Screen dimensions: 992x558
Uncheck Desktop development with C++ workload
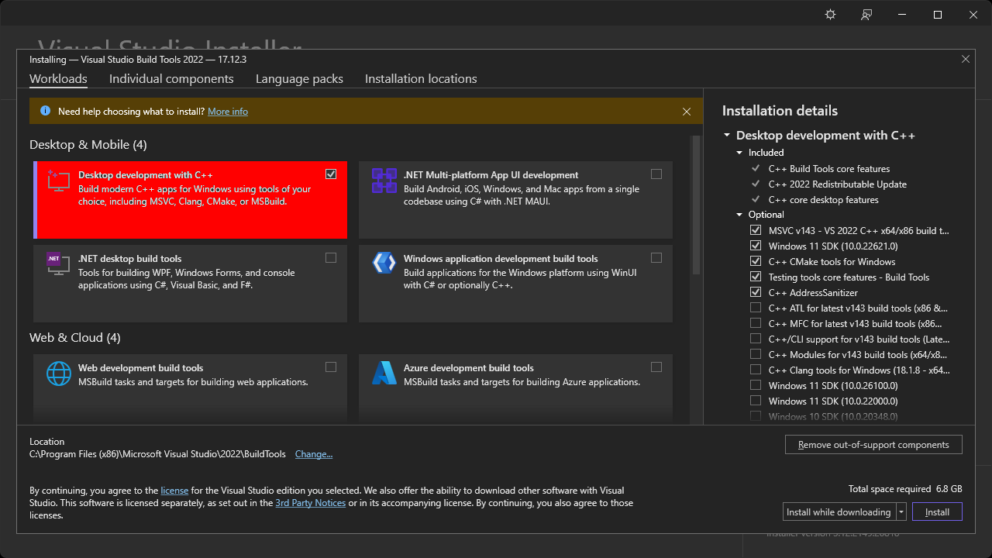click(331, 174)
